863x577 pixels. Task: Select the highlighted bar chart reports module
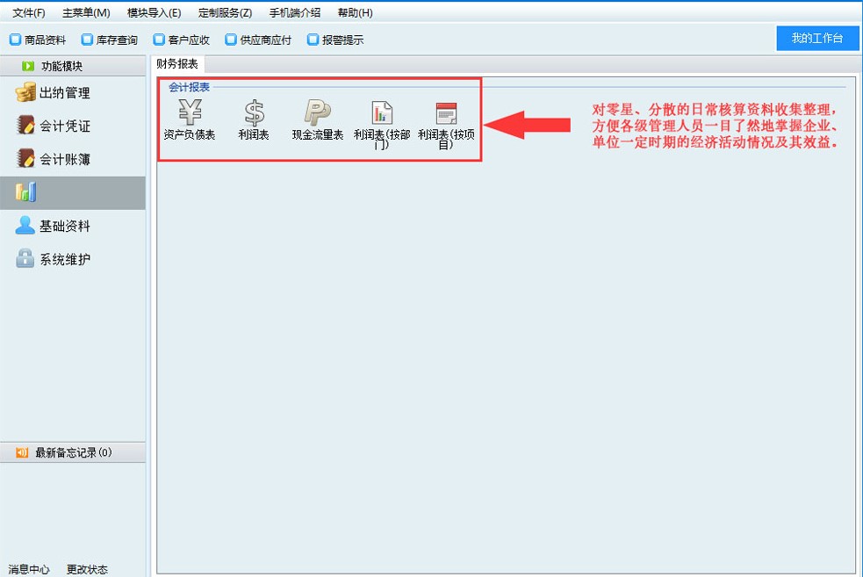(x=73, y=192)
